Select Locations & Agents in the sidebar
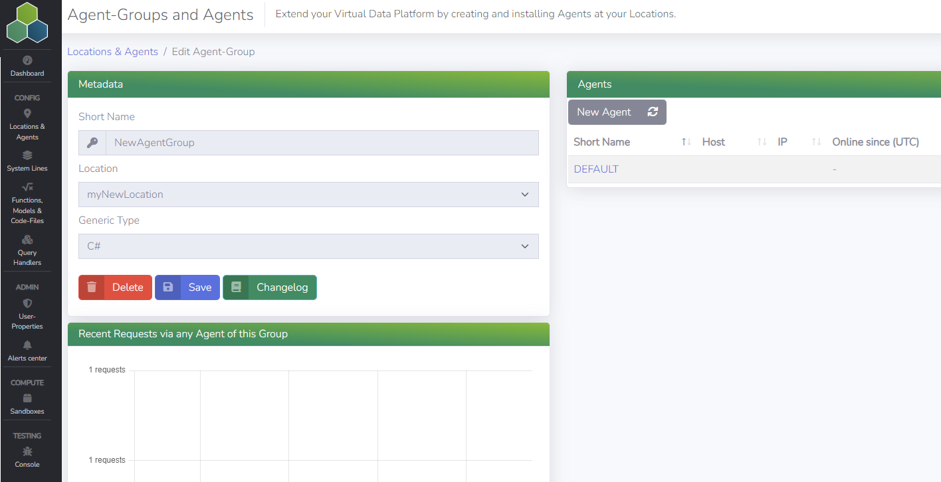This screenshot has height=482, width=941. tap(27, 126)
